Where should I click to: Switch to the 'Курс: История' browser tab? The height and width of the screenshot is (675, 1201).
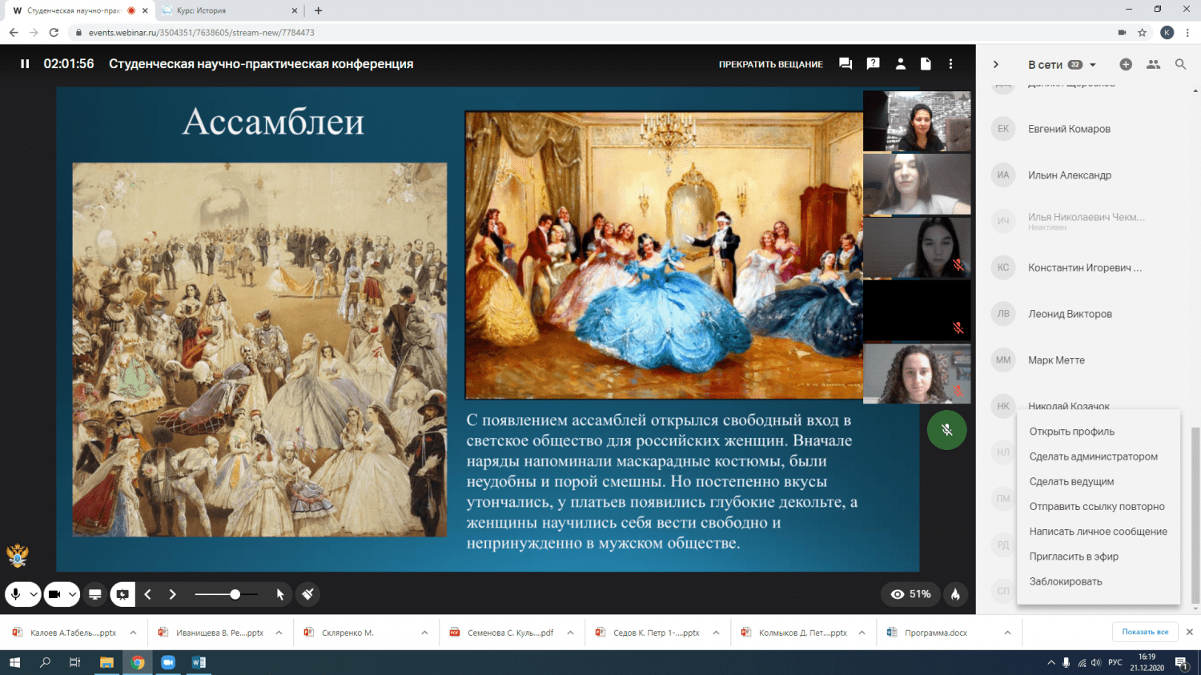228,10
